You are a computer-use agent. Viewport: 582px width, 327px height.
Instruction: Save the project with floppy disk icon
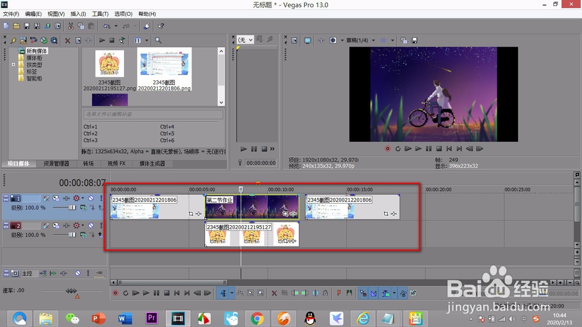click(x=27, y=26)
